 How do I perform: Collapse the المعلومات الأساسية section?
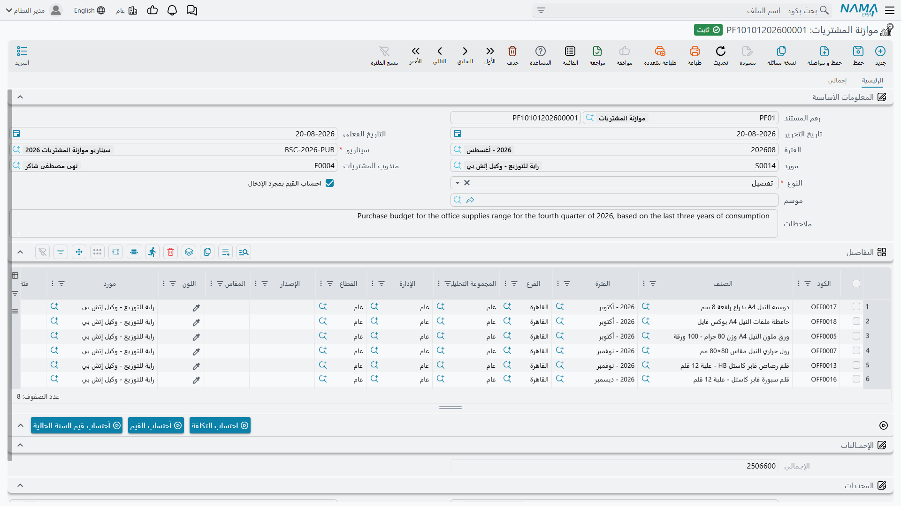[x=20, y=97]
